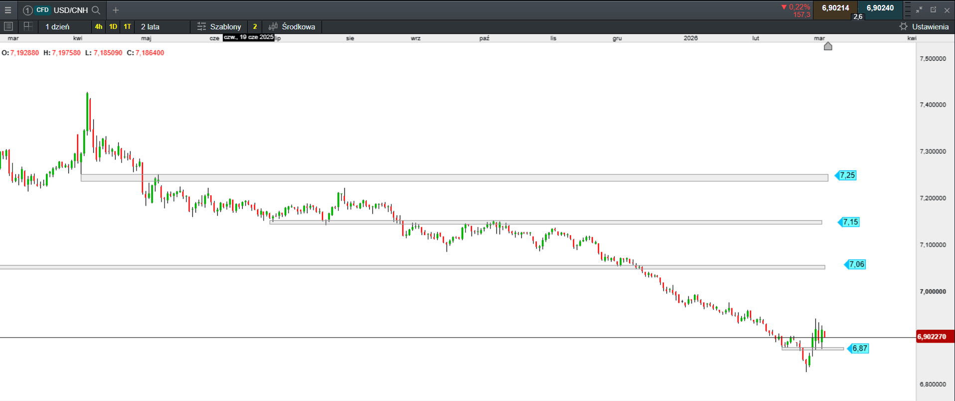Open the Szablony templates menu
The width and height of the screenshot is (955, 401).
point(219,26)
